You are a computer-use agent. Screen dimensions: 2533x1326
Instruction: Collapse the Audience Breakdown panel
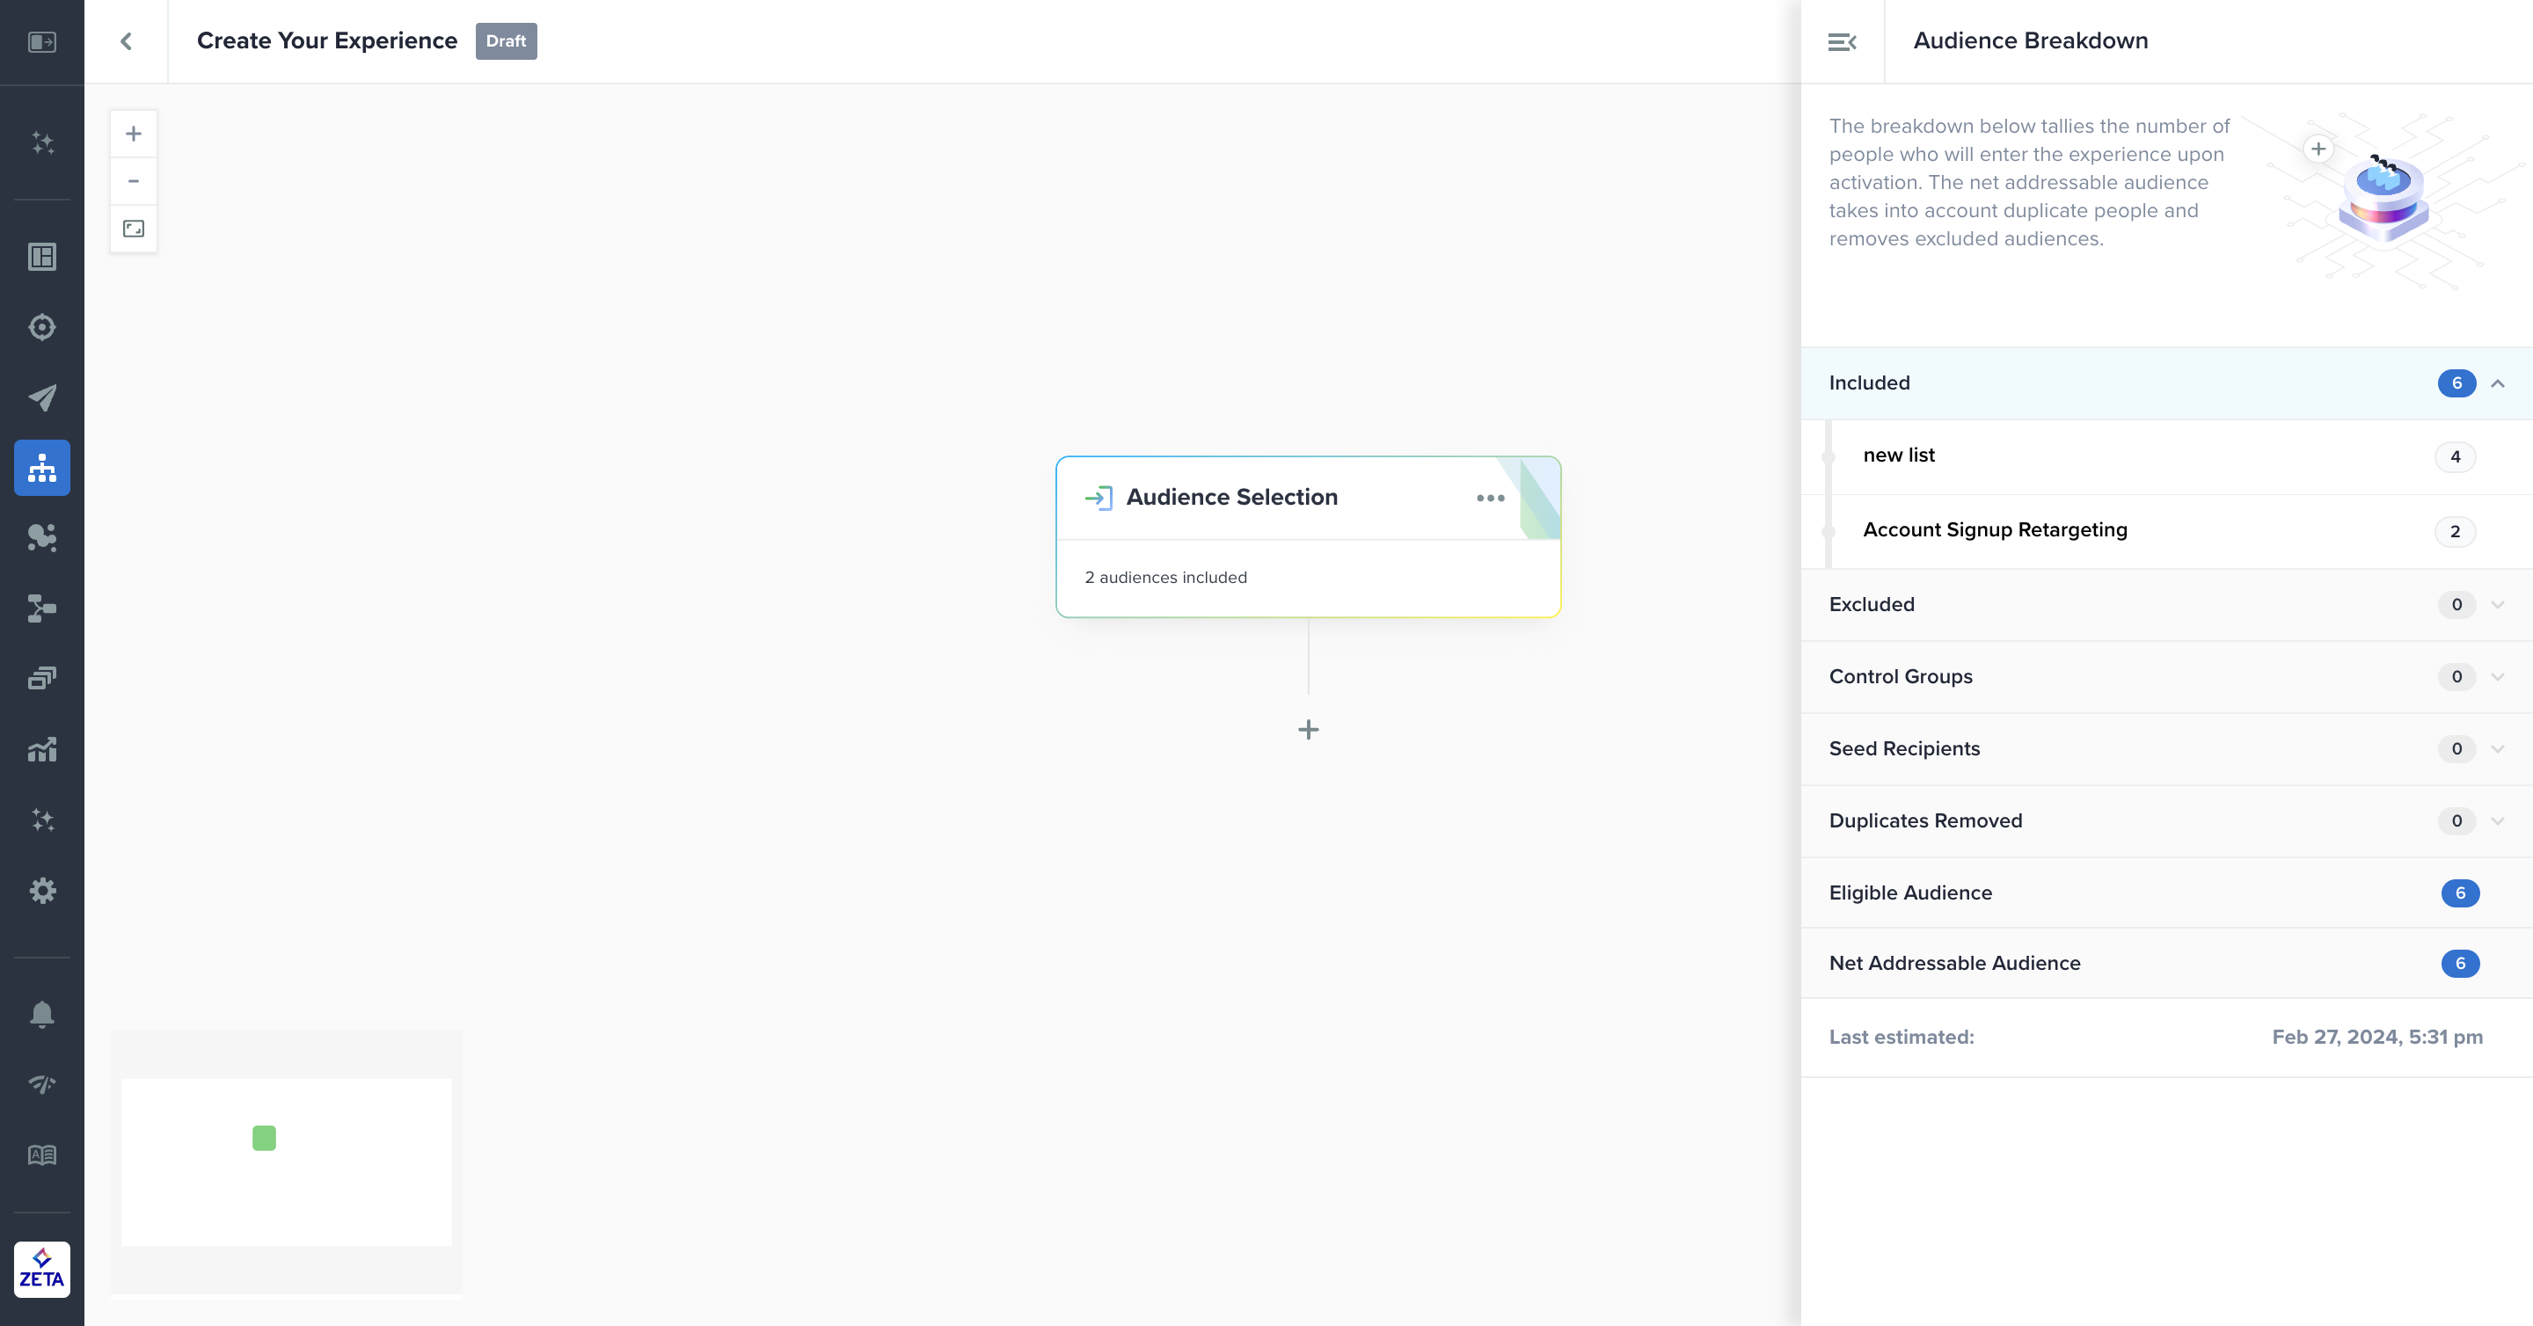coord(1842,41)
